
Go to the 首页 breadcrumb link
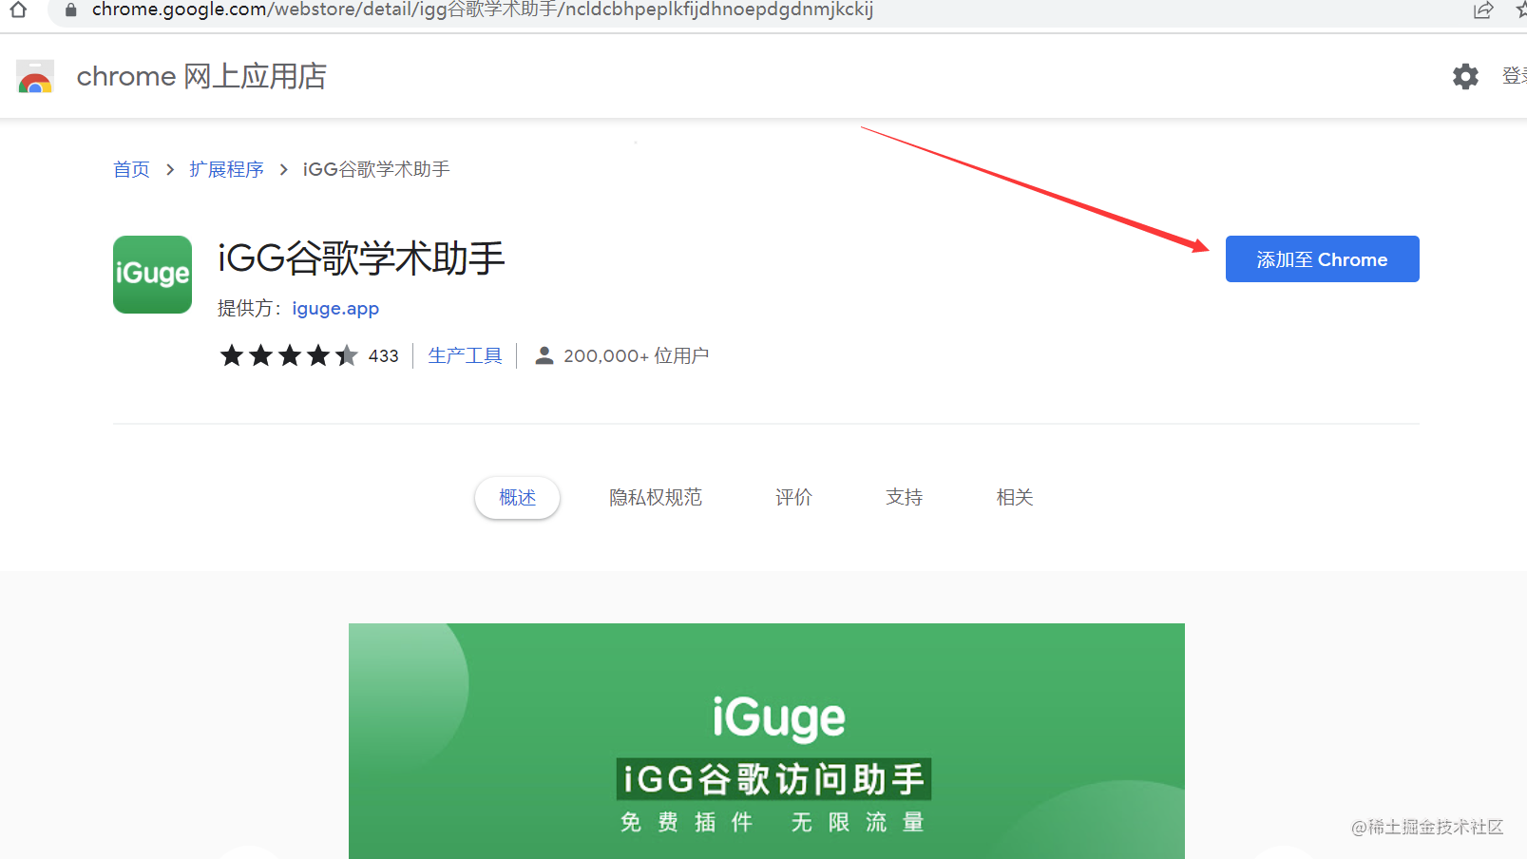131,169
